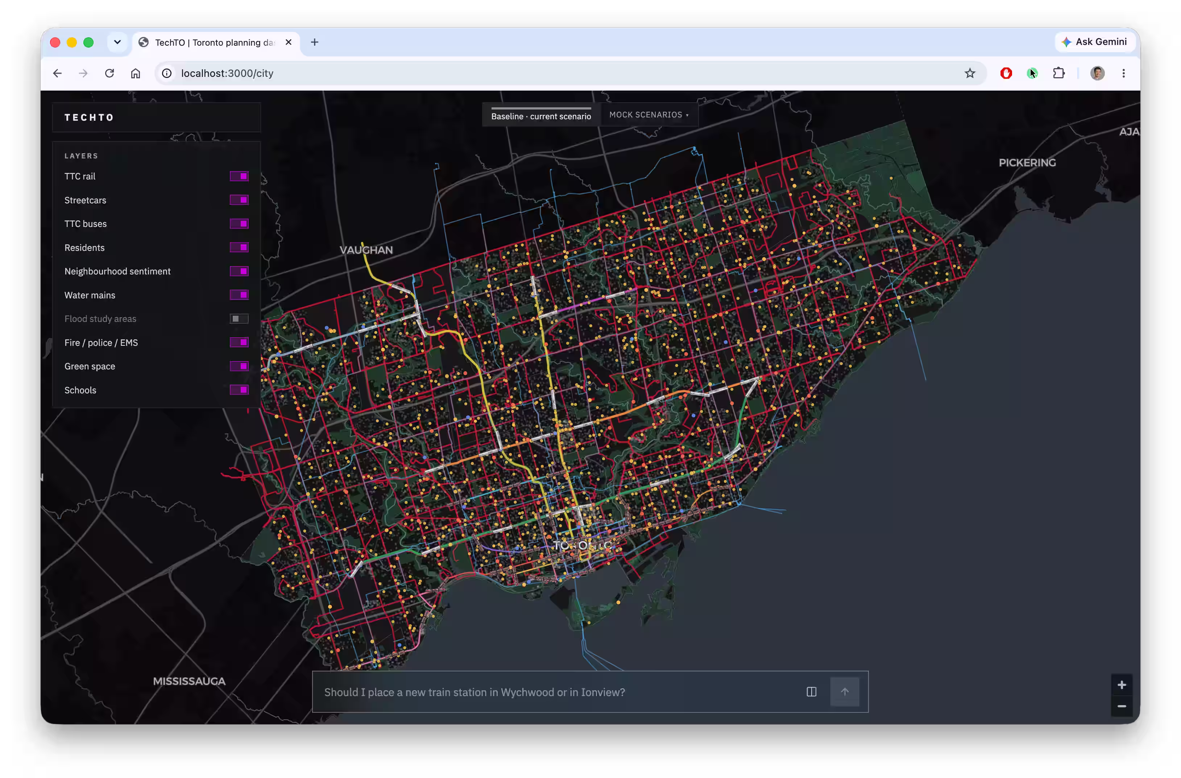1181x778 pixels.
Task: Click the send arrow in chat box
Action: pyautogui.click(x=845, y=692)
